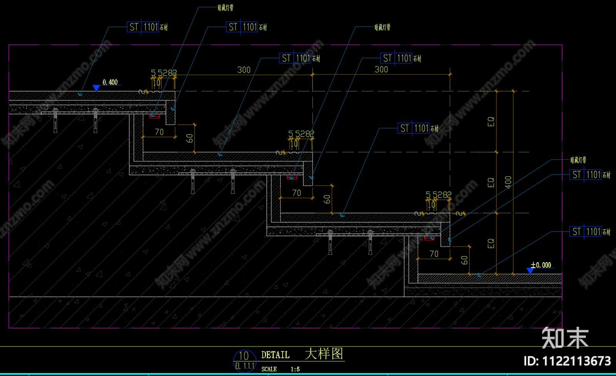Select the vertical 400 dimension text

pos(508,182)
